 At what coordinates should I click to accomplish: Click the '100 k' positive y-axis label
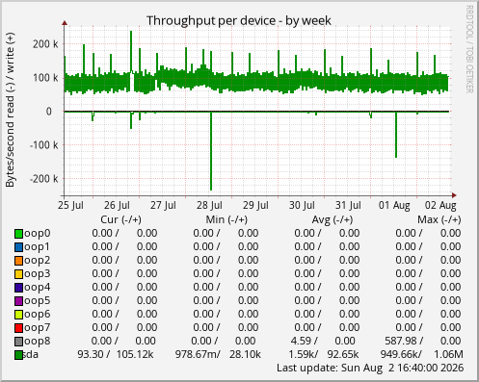click(x=45, y=78)
